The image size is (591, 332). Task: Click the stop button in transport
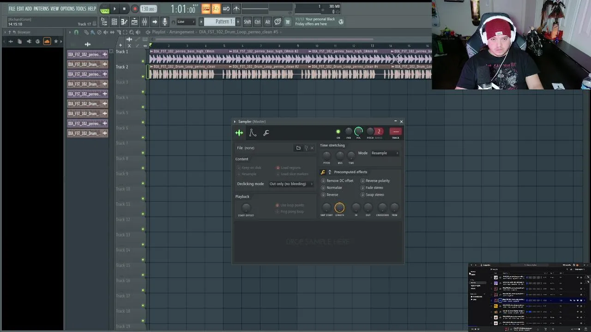(124, 9)
